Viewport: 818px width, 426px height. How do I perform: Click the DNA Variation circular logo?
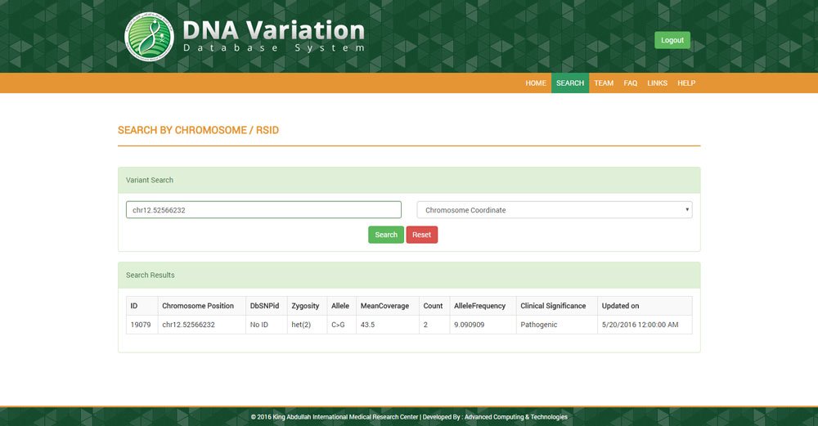coord(149,37)
